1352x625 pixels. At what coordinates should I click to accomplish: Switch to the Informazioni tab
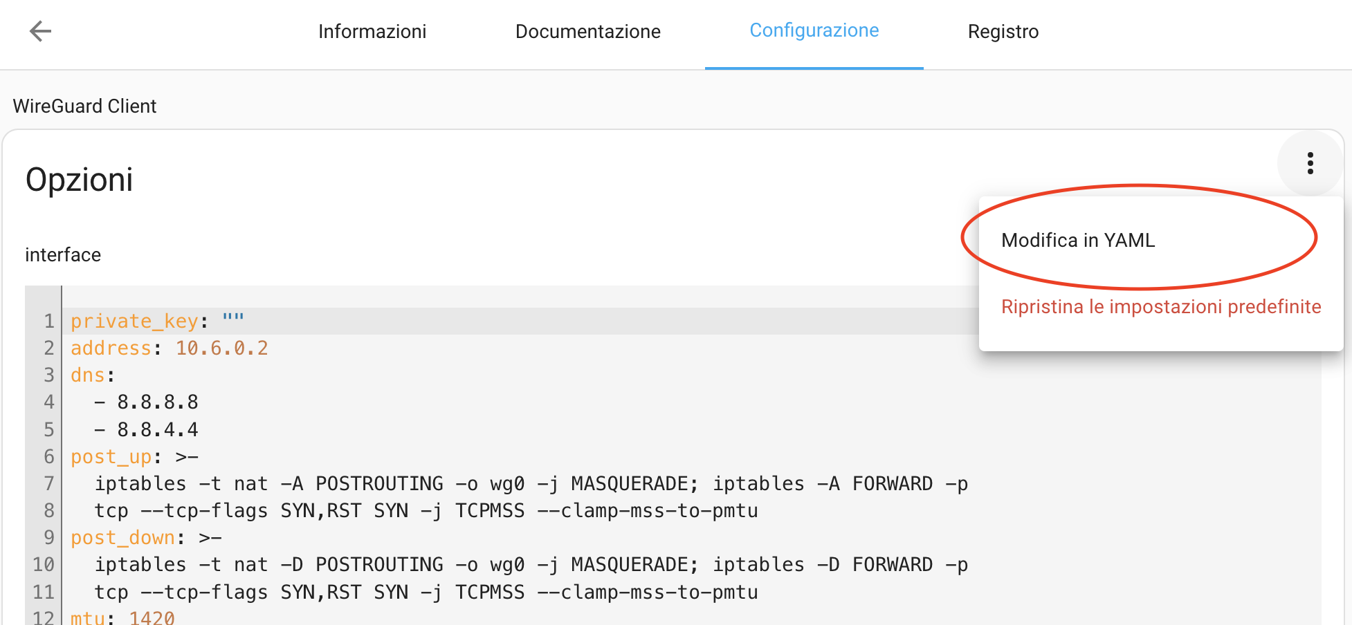pos(372,32)
